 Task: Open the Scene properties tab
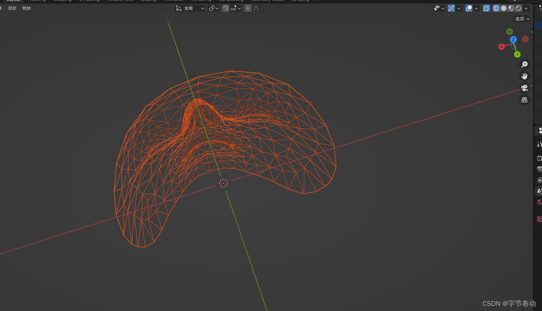pos(539,191)
